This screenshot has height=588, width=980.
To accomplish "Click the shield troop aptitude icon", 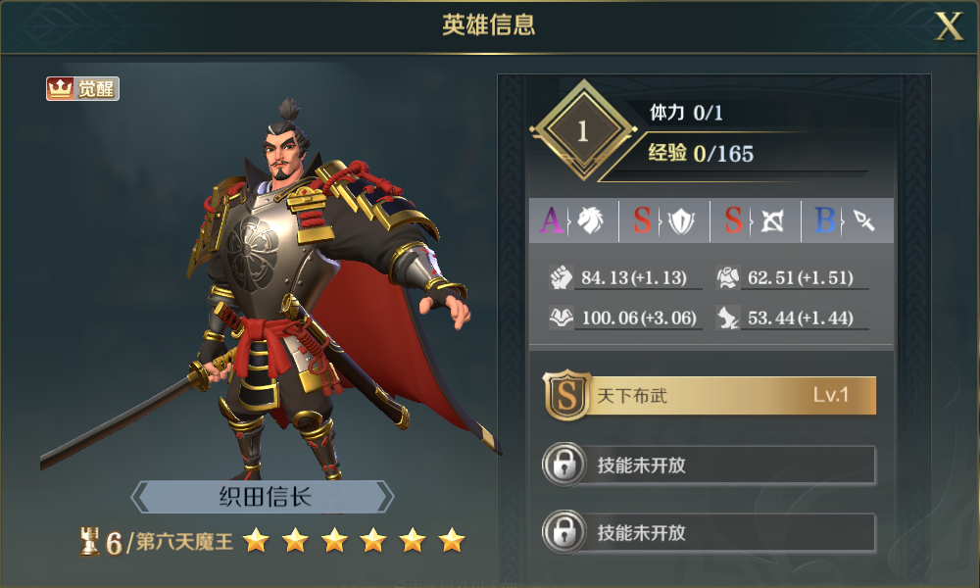I will pos(681,220).
